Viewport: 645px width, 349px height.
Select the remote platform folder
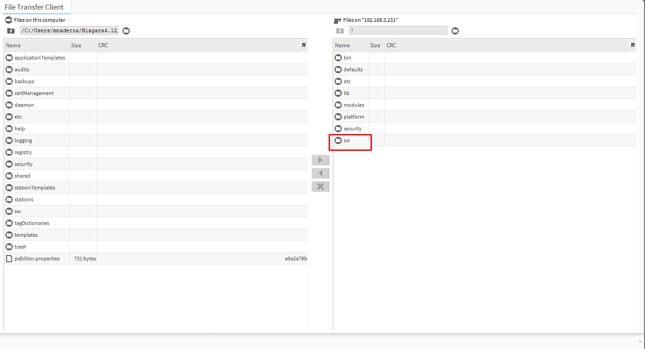(354, 117)
